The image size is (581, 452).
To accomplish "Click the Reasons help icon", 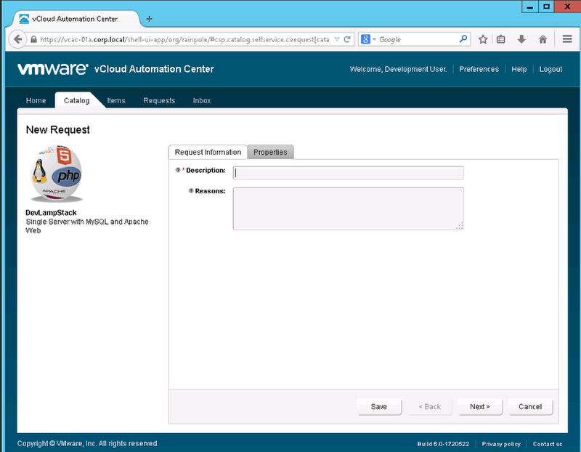I will coord(191,191).
